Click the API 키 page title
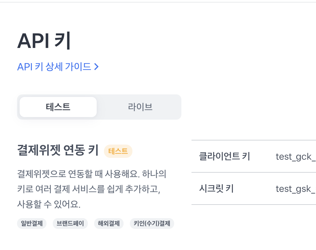Image resolution: width=316 pixels, height=250 pixels. point(43,40)
